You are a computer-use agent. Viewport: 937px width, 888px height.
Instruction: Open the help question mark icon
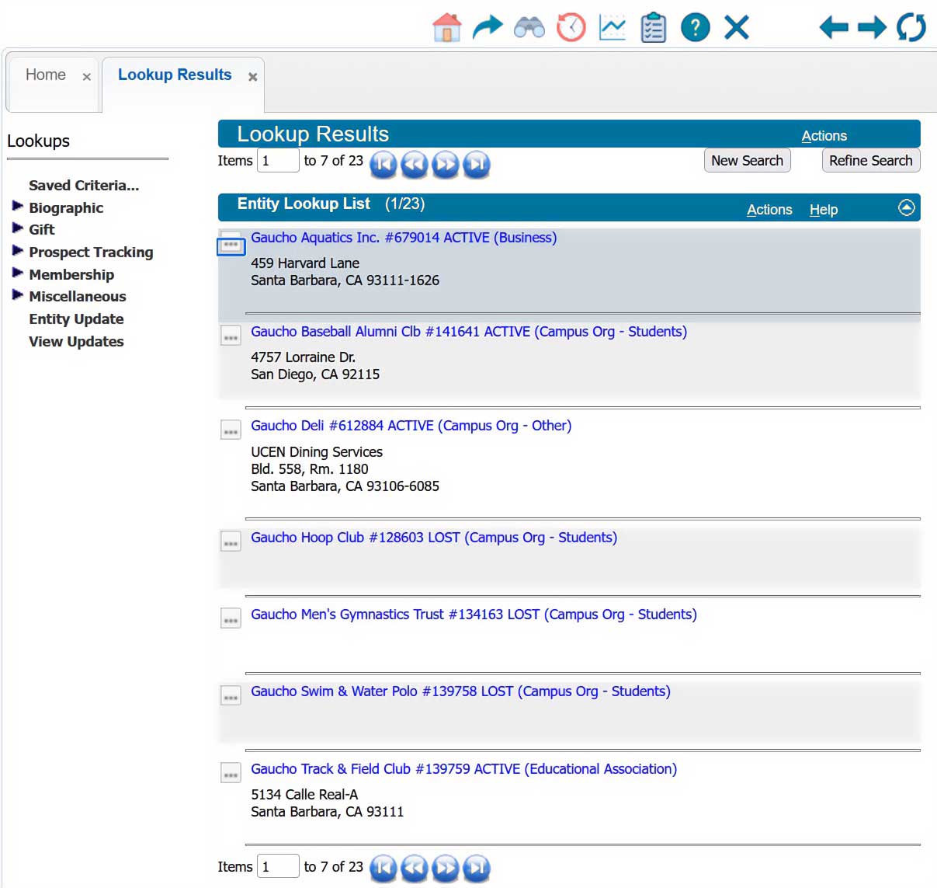click(x=695, y=28)
